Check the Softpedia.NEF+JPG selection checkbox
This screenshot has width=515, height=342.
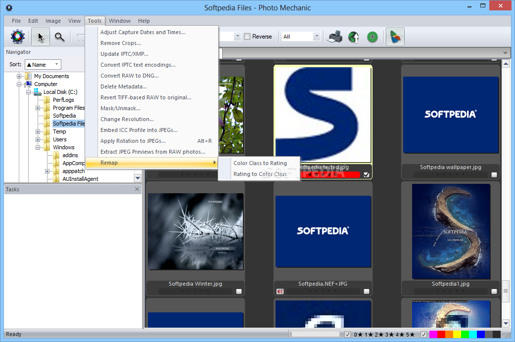click(367, 292)
